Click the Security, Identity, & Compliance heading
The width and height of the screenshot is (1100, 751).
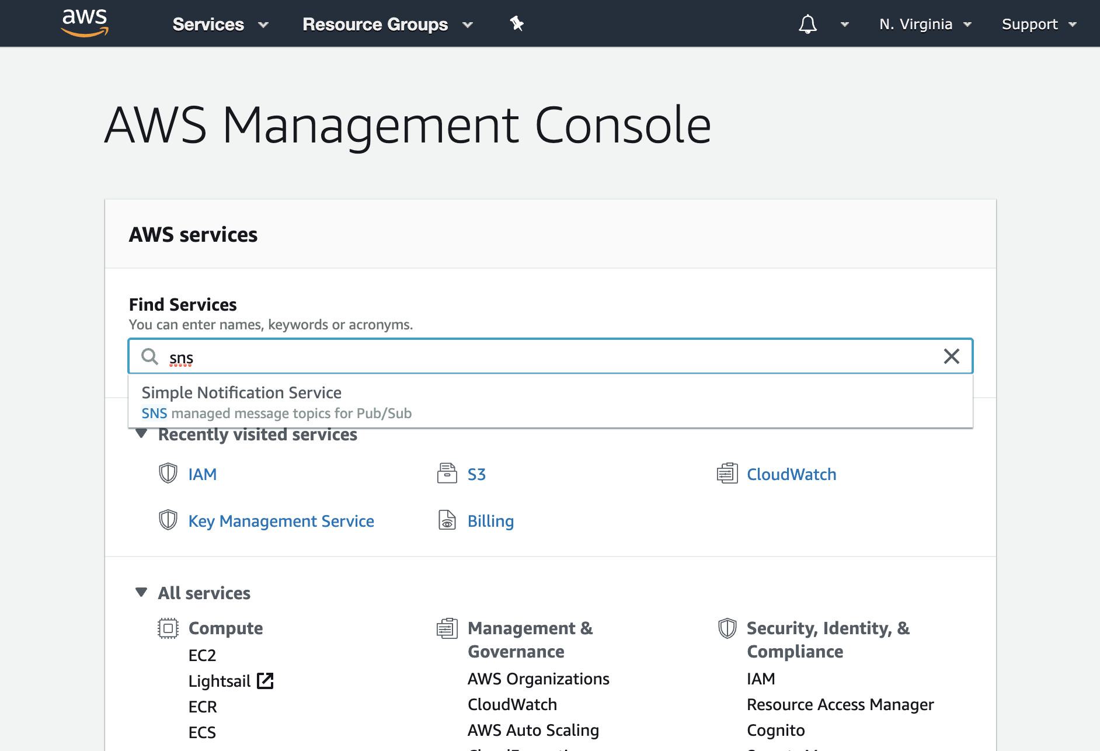click(x=828, y=639)
